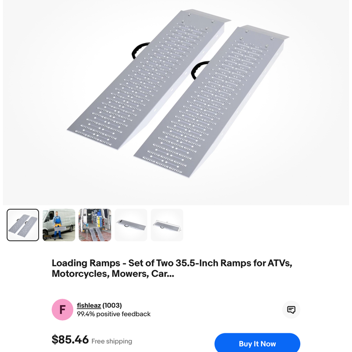This screenshot has height=352, width=352.
Task: Open the fifth thumbnail with ramp dimensions
Action: tap(167, 225)
